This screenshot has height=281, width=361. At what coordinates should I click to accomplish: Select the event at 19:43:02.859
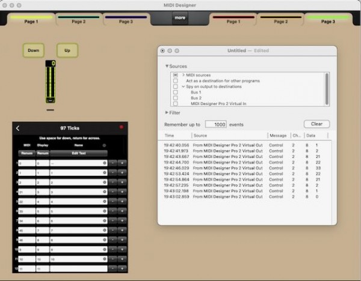tap(245, 197)
